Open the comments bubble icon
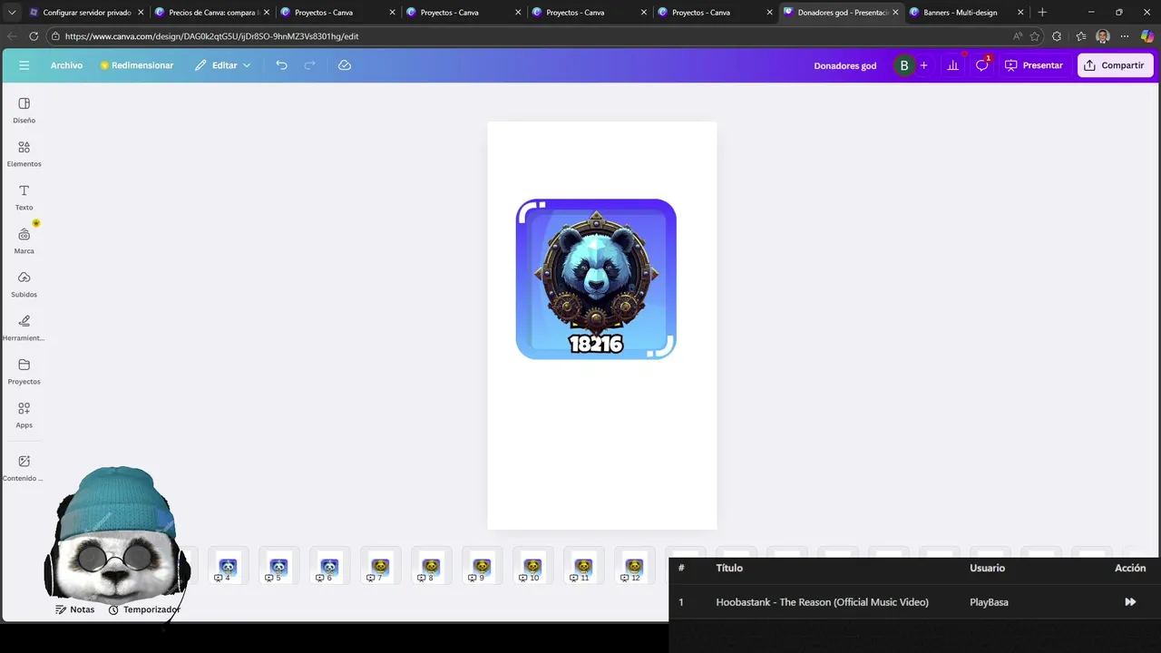Viewport: 1161px width, 653px height. tap(981, 65)
